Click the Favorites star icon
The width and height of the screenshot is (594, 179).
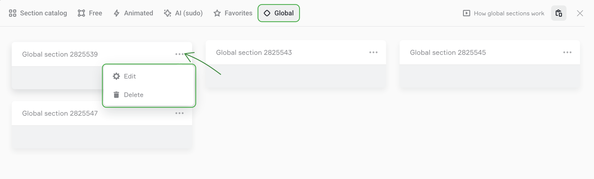(x=217, y=13)
